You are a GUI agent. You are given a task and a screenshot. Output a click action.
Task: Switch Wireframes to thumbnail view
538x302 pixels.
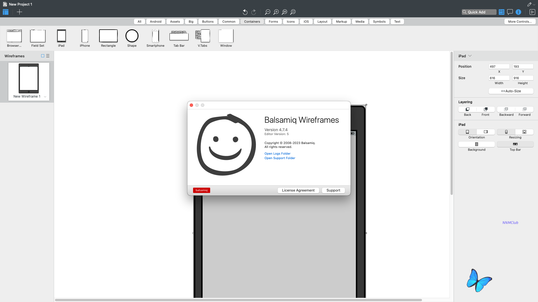pos(43,56)
